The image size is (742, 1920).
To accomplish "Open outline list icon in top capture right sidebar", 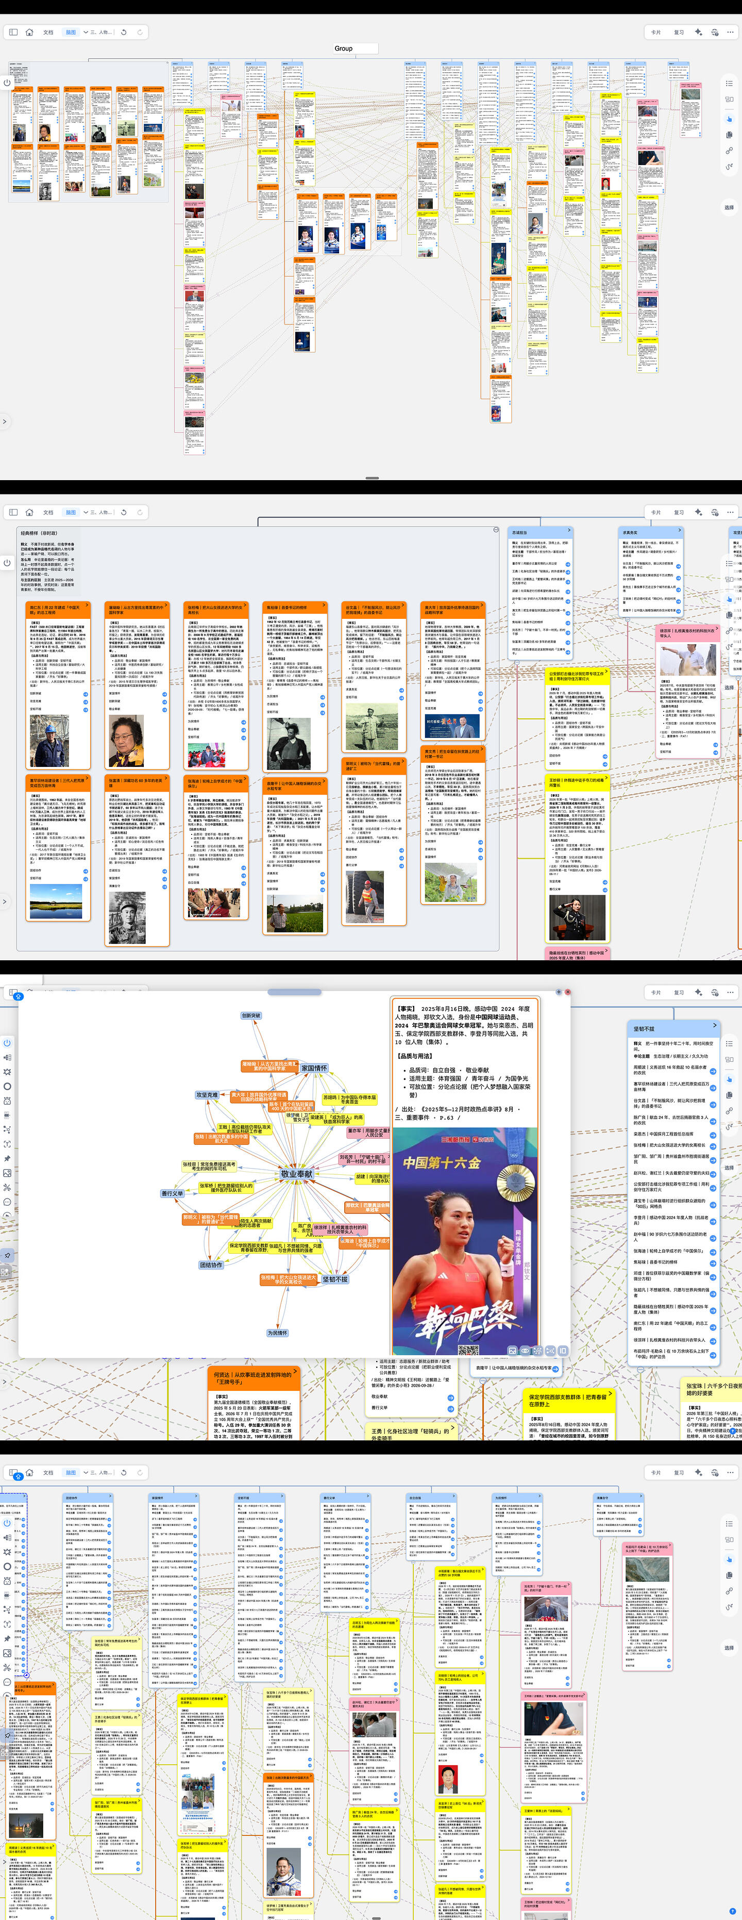I will click(x=729, y=84).
